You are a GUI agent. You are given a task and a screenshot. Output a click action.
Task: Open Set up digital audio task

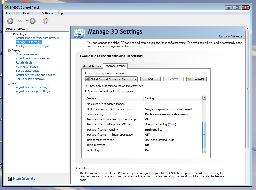pos(28,71)
